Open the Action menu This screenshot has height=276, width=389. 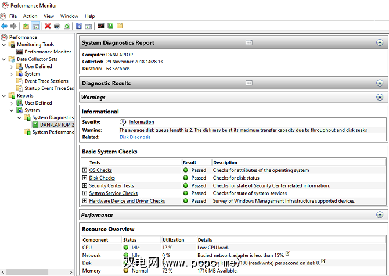click(30, 16)
